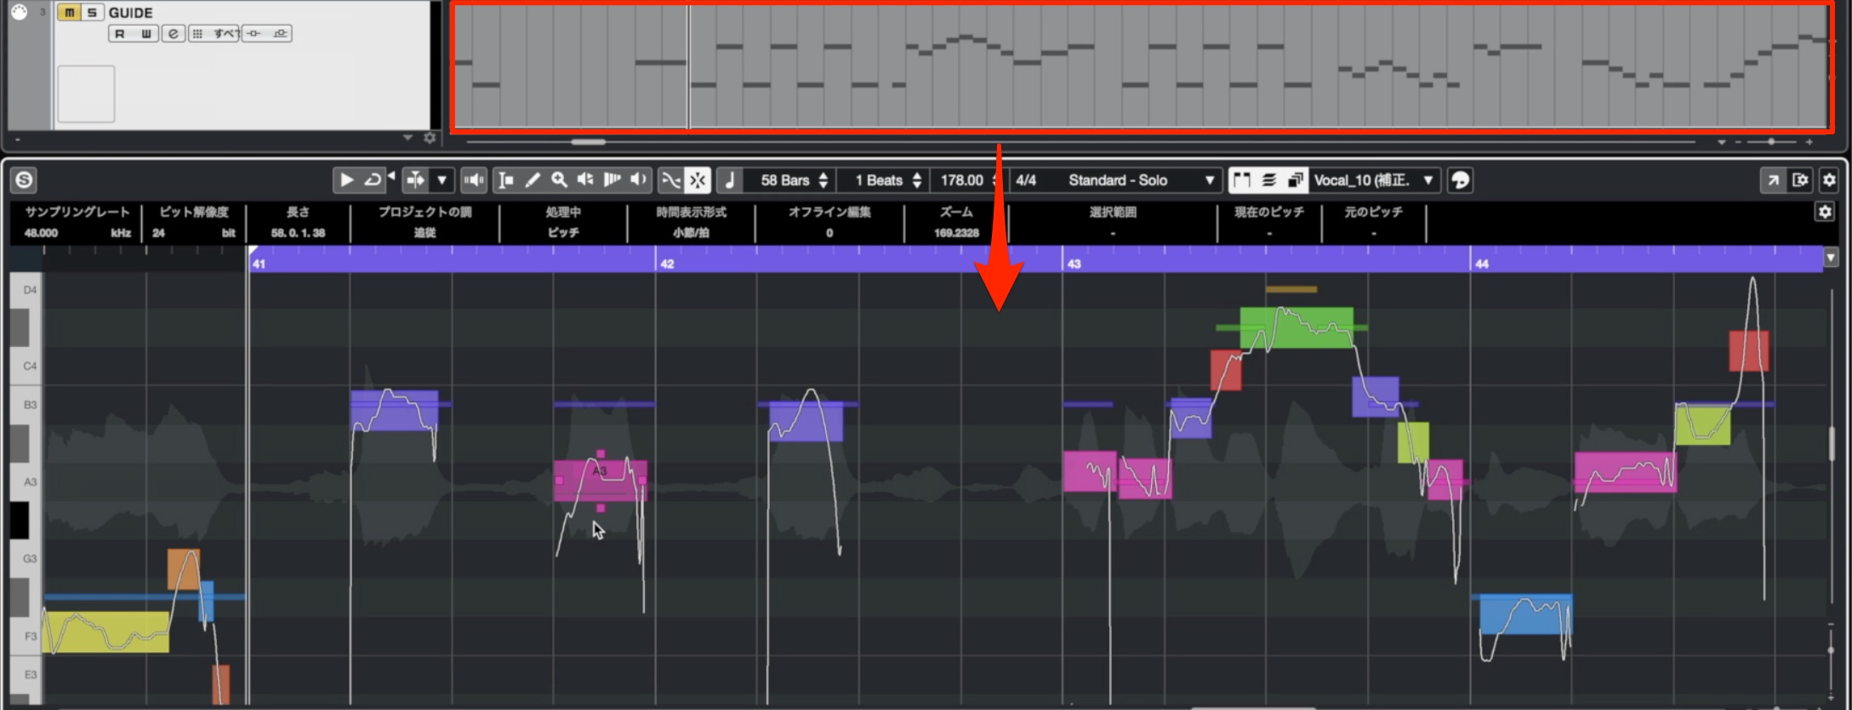Click the C4 piano key
Image resolution: width=1852 pixels, height=710 pixels.
coord(26,366)
